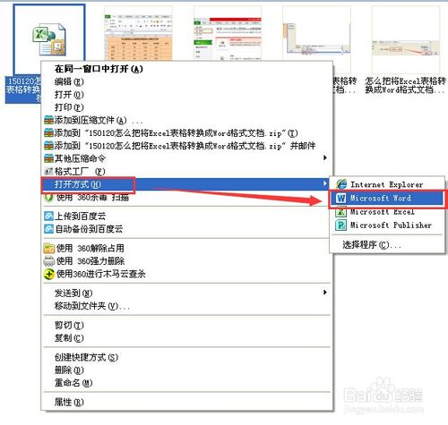Click the selected Excel file icon
Screen dimensions: 448x425
click(x=49, y=39)
